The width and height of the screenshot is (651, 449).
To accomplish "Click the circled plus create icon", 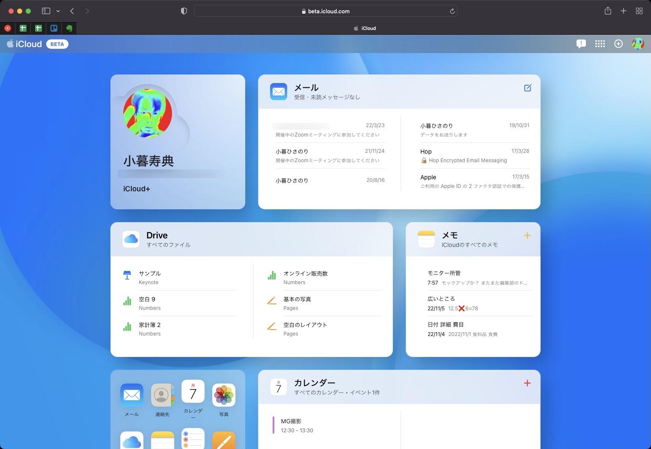I will click(x=618, y=44).
